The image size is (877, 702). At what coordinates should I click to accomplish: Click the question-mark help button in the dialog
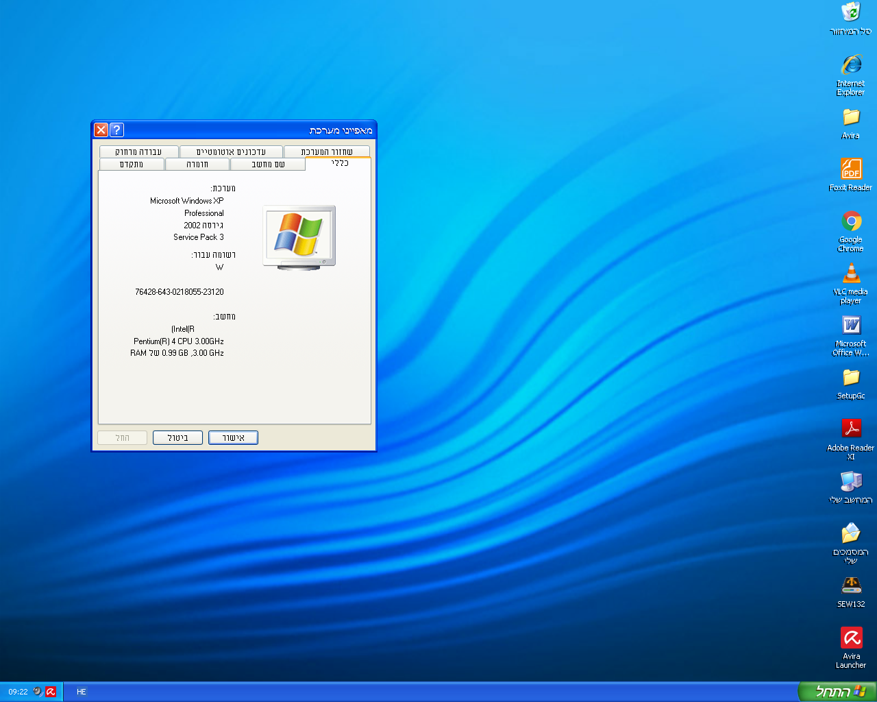[x=116, y=130]
